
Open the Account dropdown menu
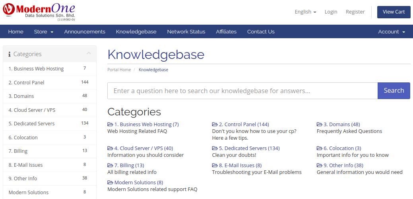pyautogui.click(x=392, y=31)
